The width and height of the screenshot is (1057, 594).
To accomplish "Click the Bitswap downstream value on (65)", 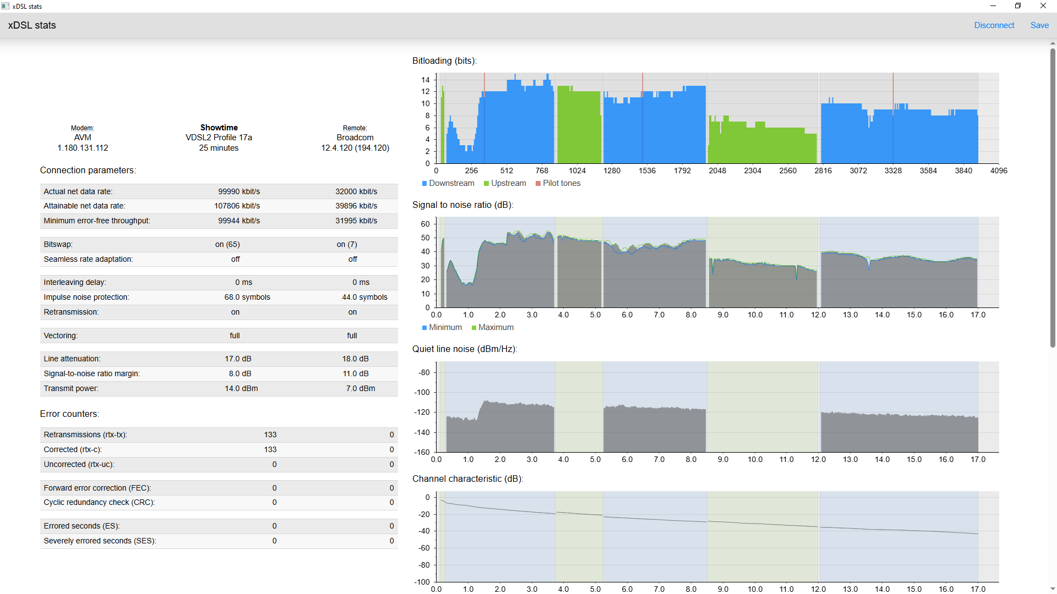I will [x=227, y=244].
